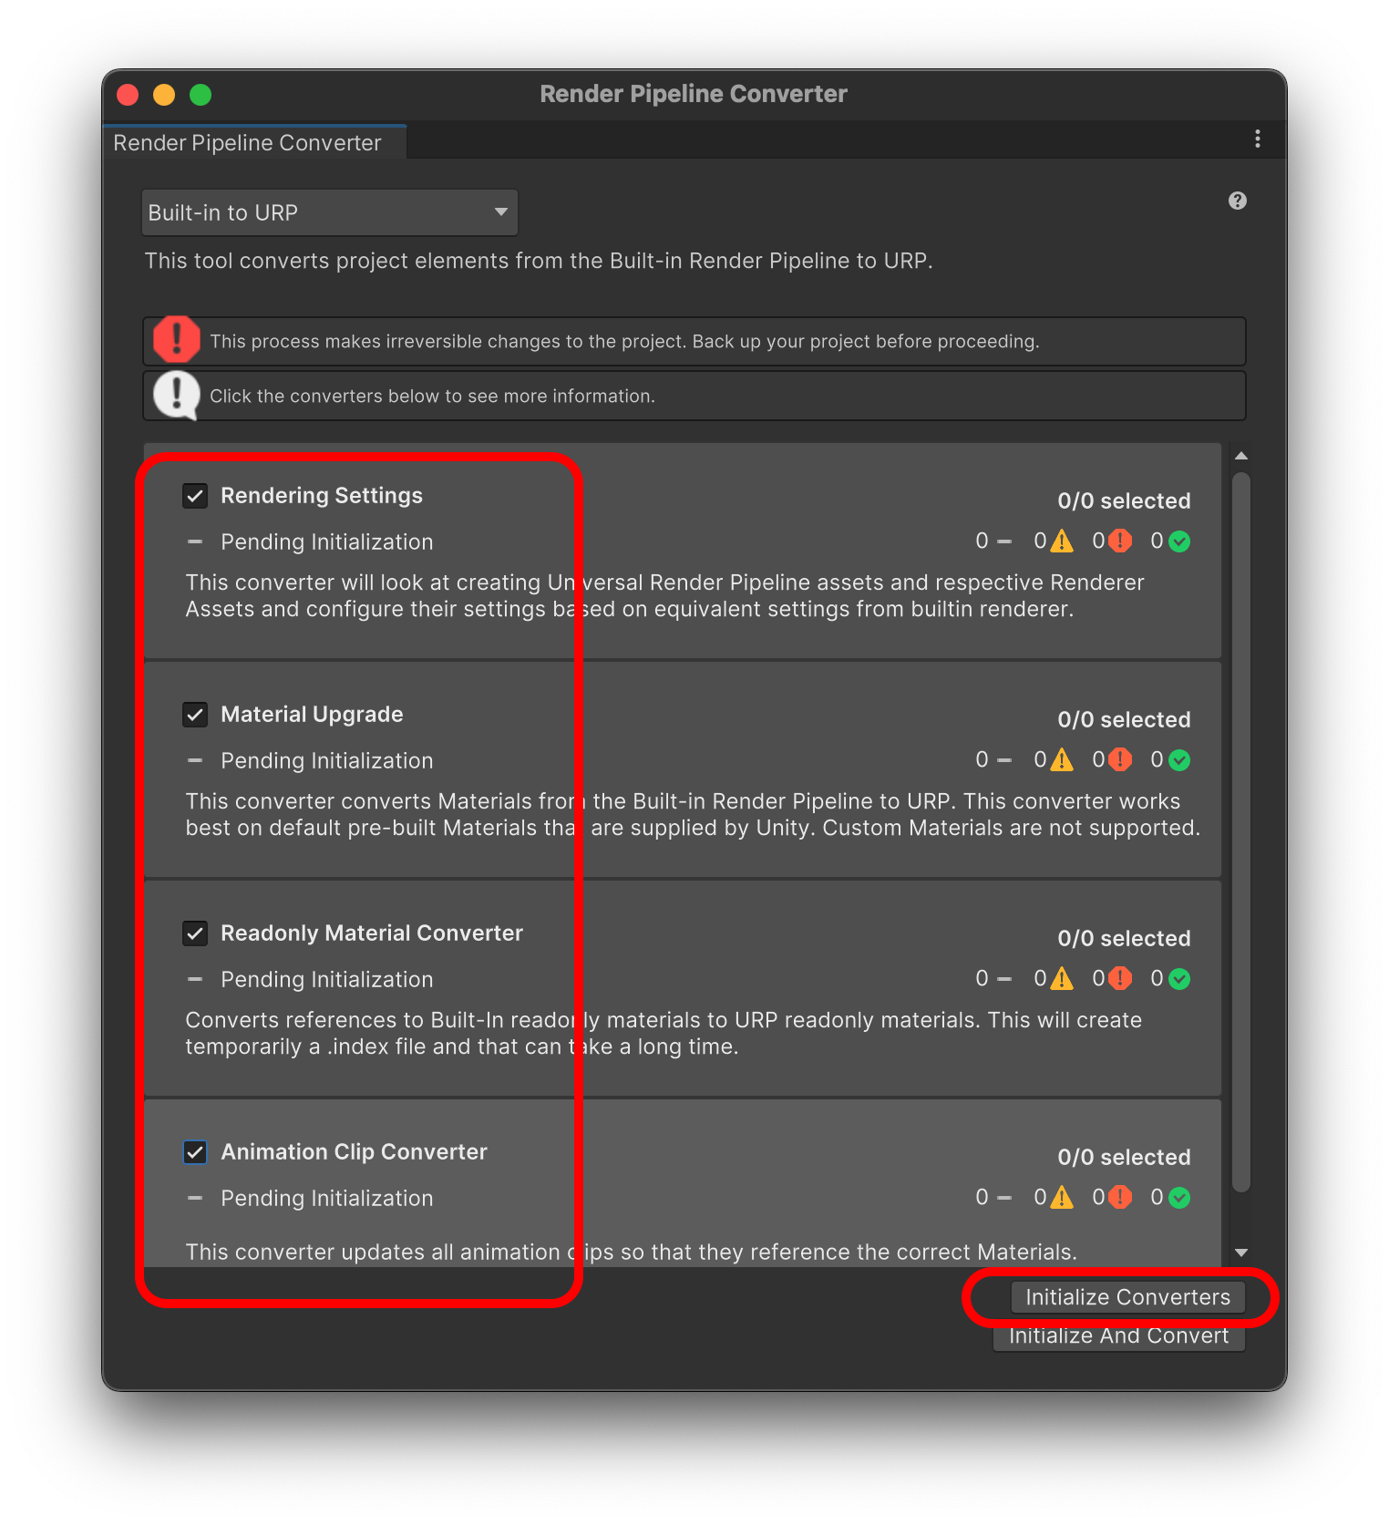
Task: Click the backup warning message text
Action: click(x=624, y=341)
